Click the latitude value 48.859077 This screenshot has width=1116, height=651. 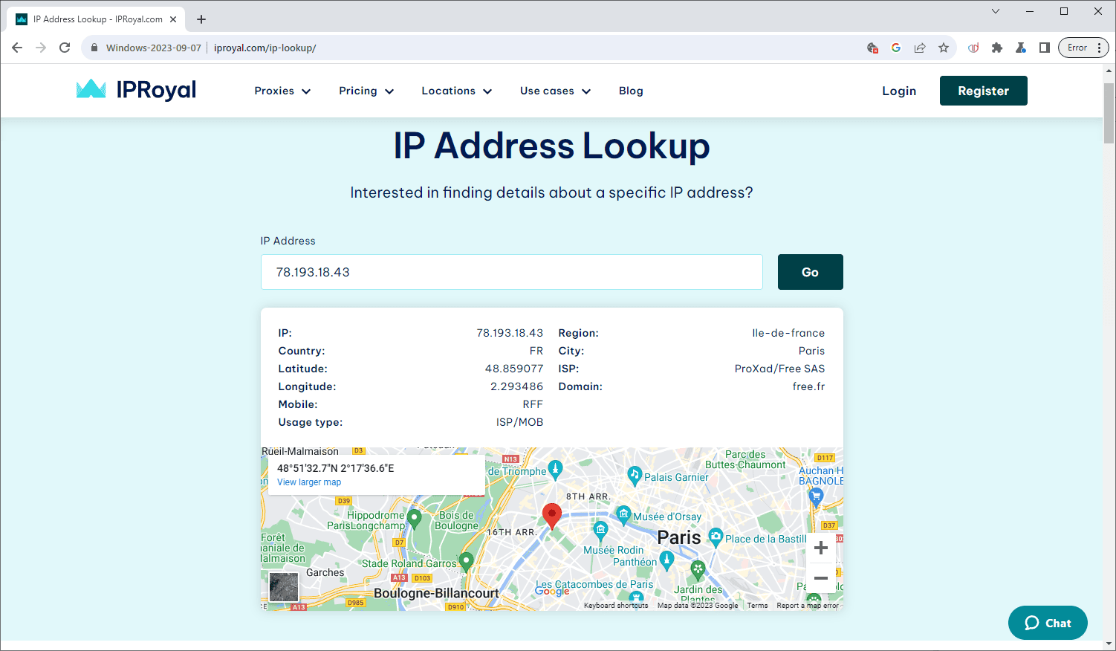click(x=514, y=369)
